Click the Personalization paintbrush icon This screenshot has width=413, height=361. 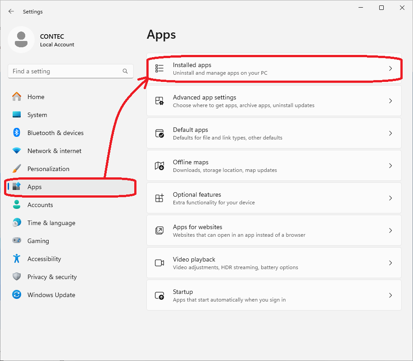point(17,168)
